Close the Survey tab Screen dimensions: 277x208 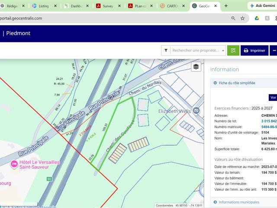tap(119, 6)
